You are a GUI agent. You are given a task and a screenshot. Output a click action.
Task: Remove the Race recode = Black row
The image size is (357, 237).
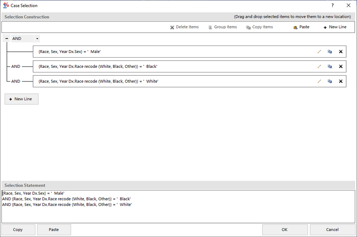coord(341,66)
